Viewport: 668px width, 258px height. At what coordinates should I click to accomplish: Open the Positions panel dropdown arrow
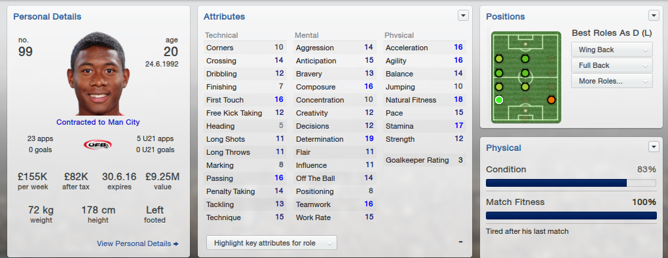[654, 16]
